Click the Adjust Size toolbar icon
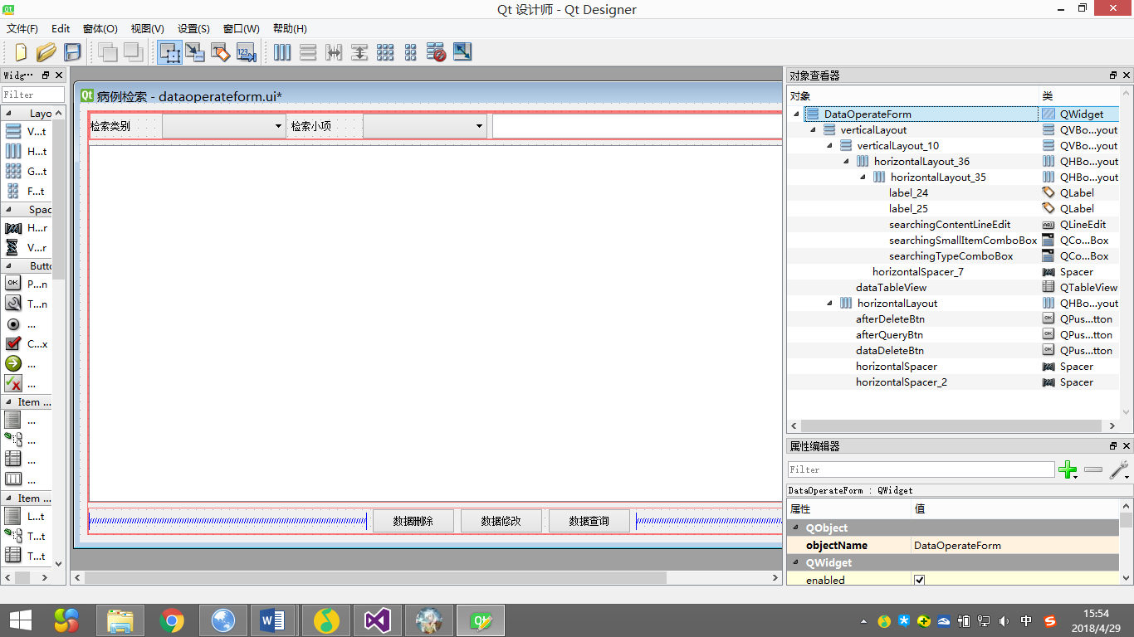The width and height of the screenshot is (1134, 637). (x=462, y=52)
